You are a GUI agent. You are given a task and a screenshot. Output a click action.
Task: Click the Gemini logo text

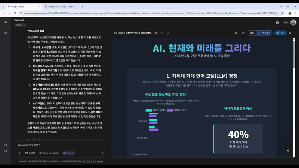point(19,20)
